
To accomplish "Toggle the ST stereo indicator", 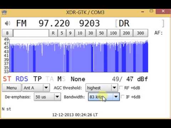I will click(7, 79).
